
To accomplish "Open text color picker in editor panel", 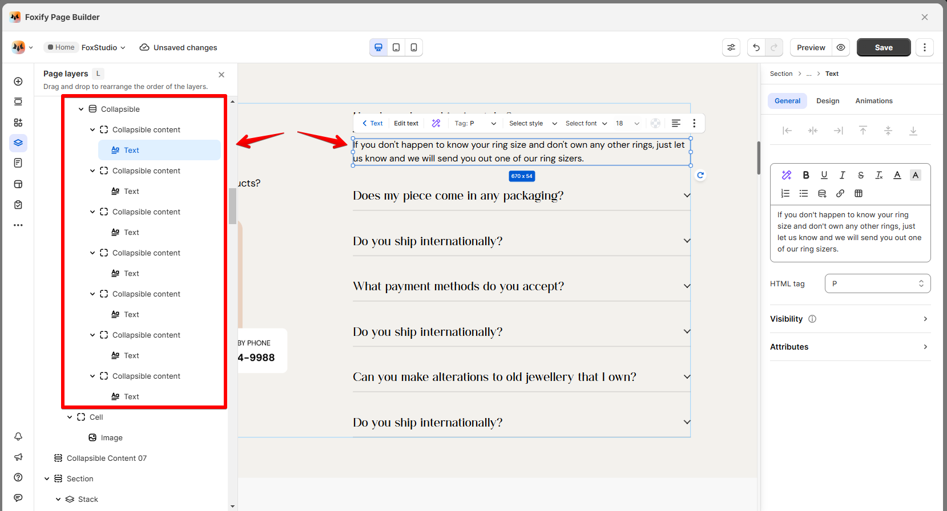I will [897, 175].
